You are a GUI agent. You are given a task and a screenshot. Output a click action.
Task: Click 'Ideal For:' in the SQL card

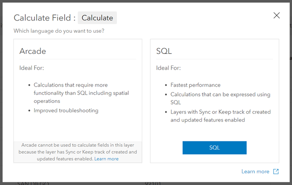pos(168,68)
